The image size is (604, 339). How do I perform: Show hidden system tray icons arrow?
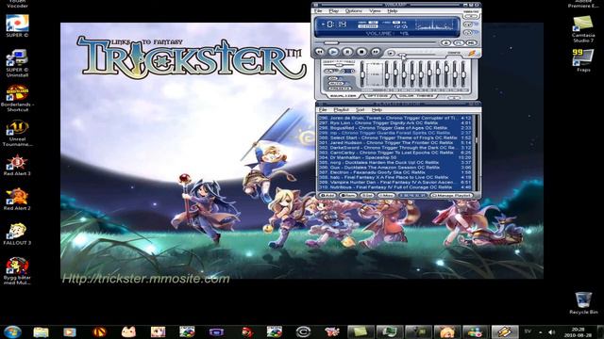tap(540, 331)
